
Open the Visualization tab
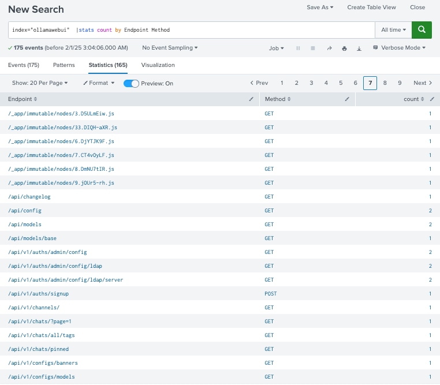click(158, 65)
